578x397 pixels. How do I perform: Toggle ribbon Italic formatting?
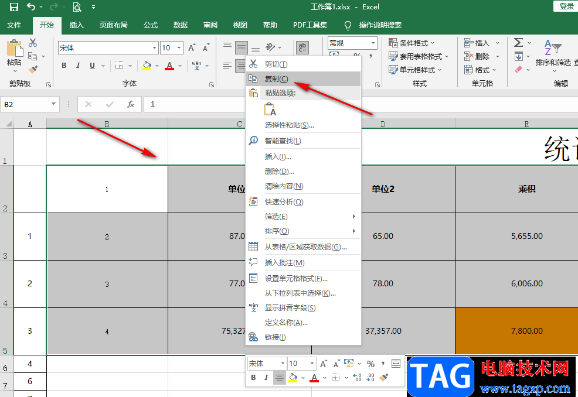(78, 66)
